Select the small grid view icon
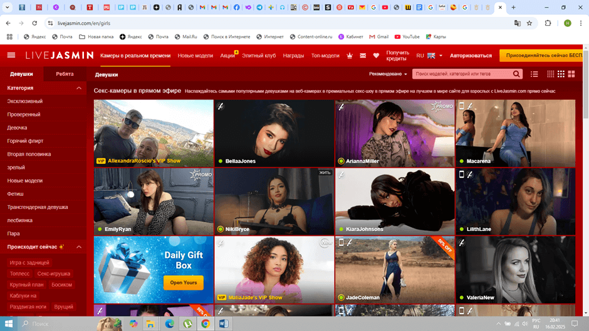This screenshot has width=589, height=331. pyautogui.click(x=550, y=74)
